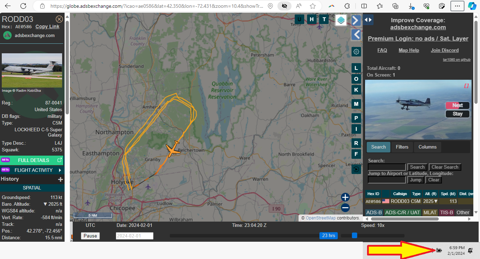This screenshot has width=480, height=259.
Task: Select the orange aircraft icon on map
Action: point(173,149)
